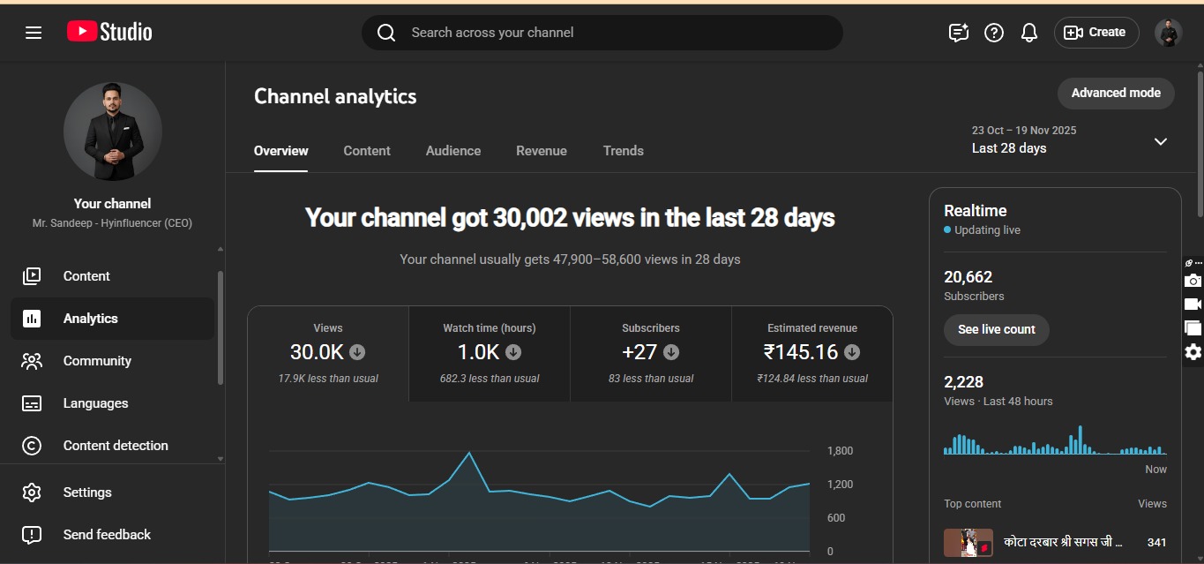Switch to the Revenue tab
This screenshot has width=1204, height=564.
tap(542, 151)
